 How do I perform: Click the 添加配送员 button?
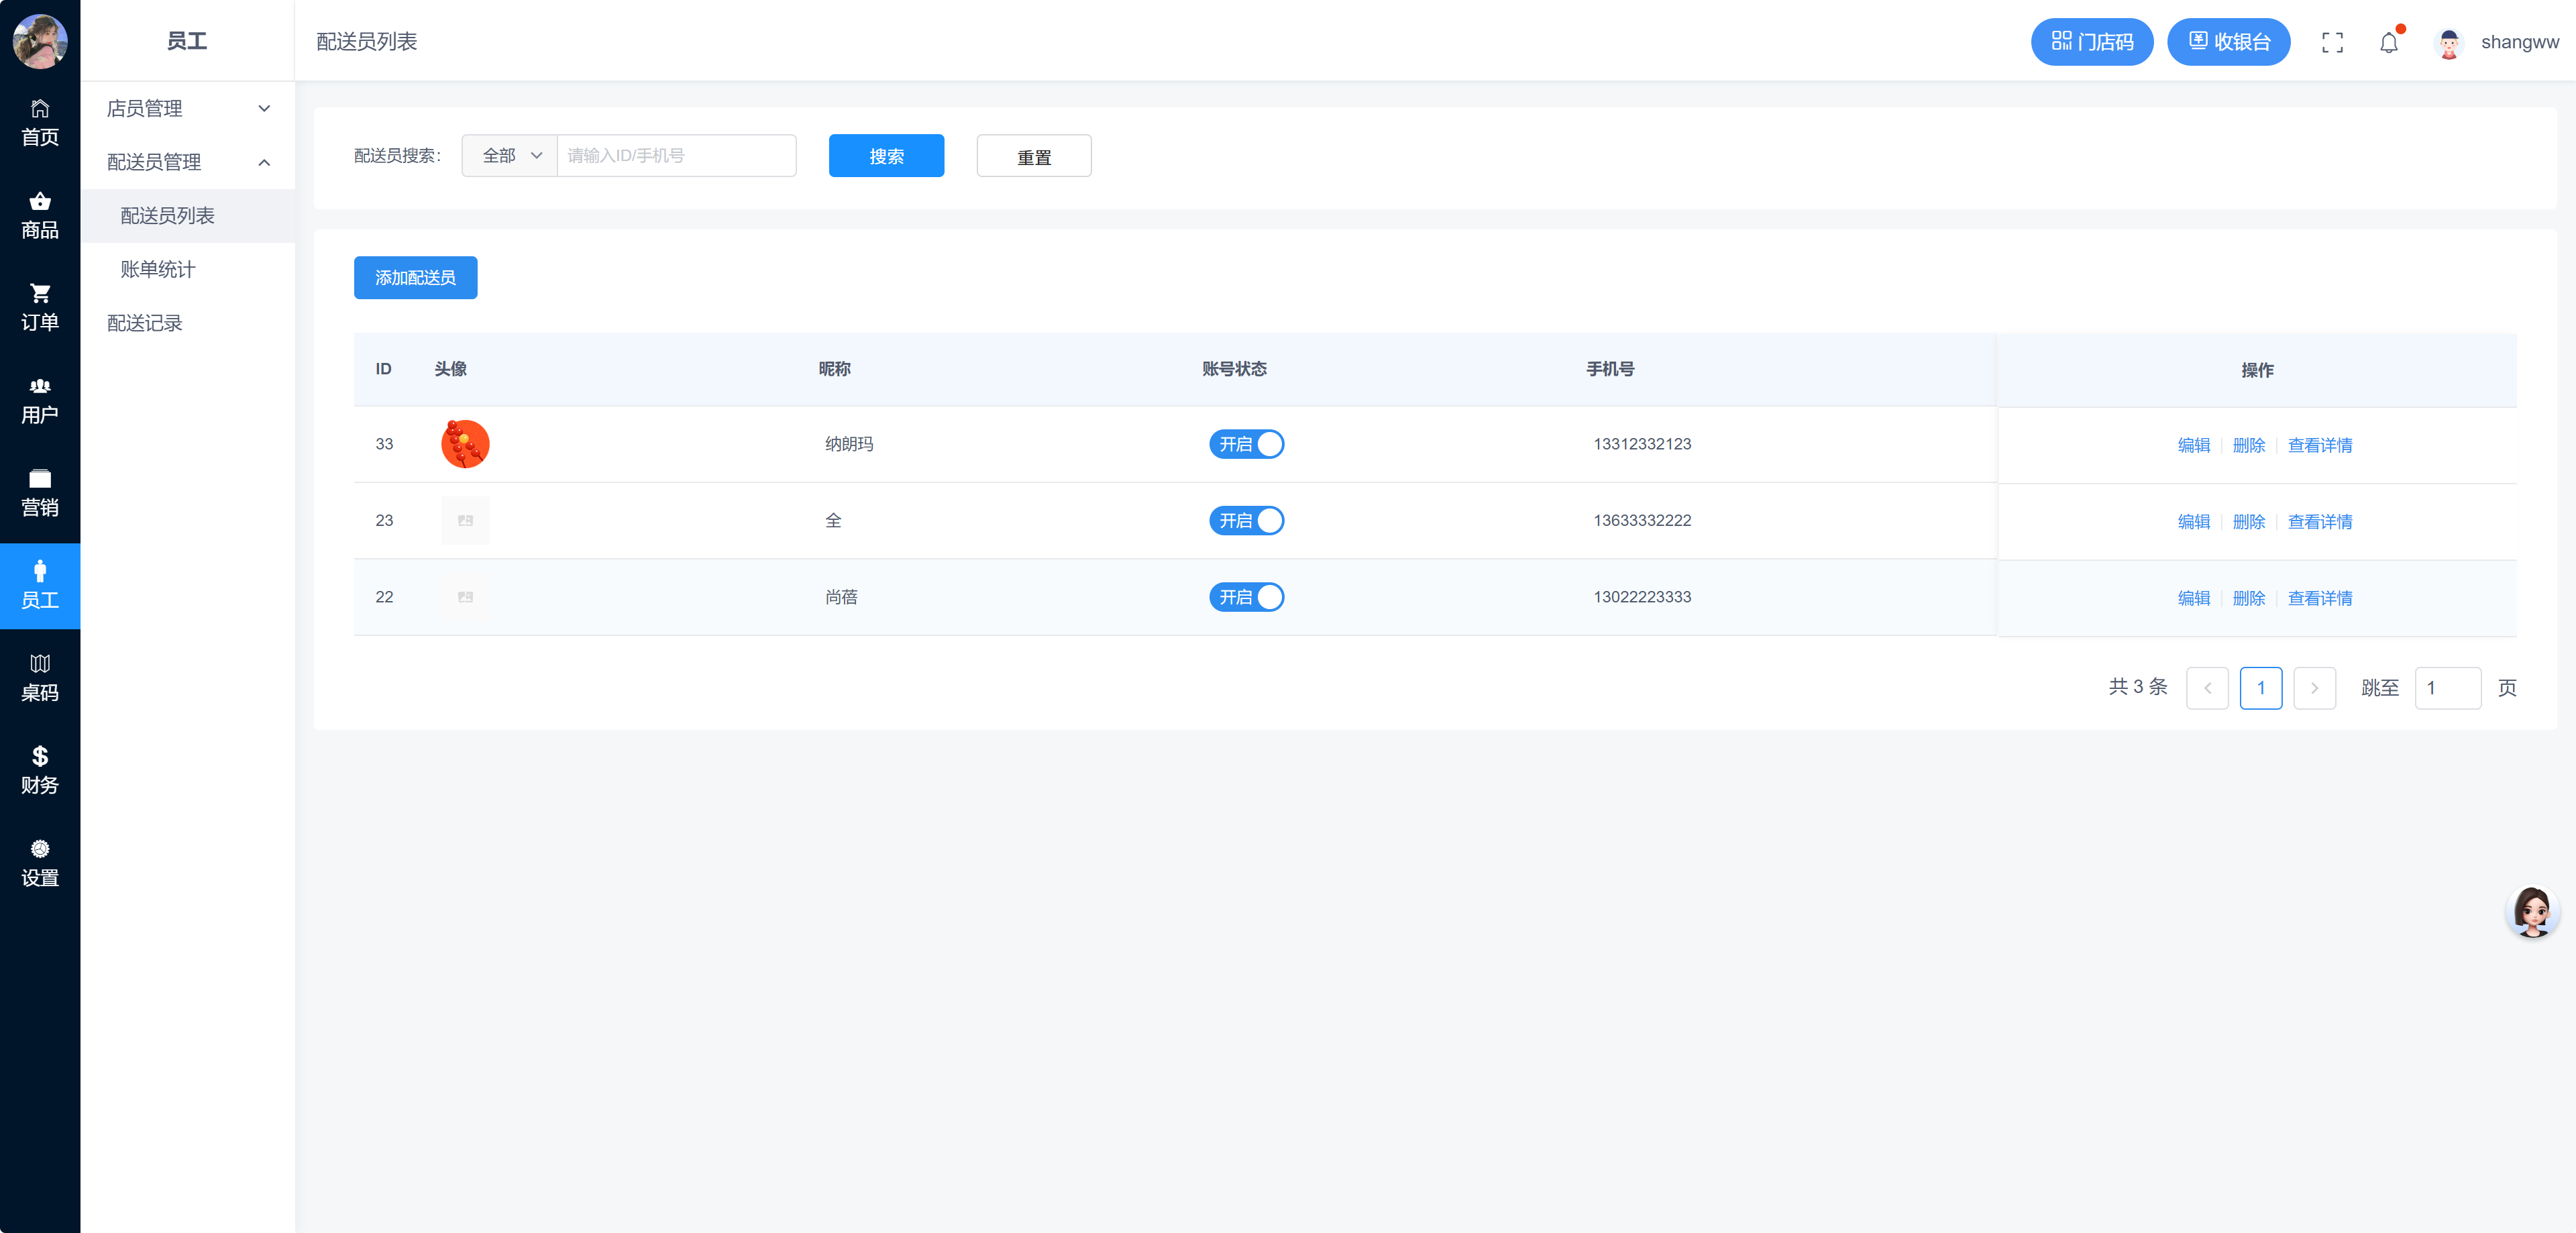(x=415, y=278)
